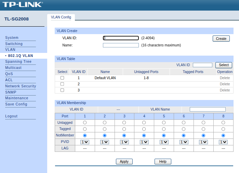
Task: Click the Default VLAN name cell
Action: (x=105, y=78)
